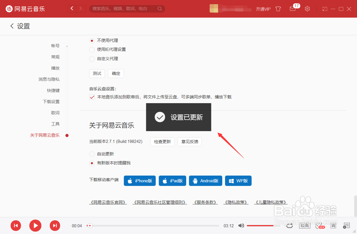Click the 确定 proxy button

pyautogui.click(x=116, y=74)
